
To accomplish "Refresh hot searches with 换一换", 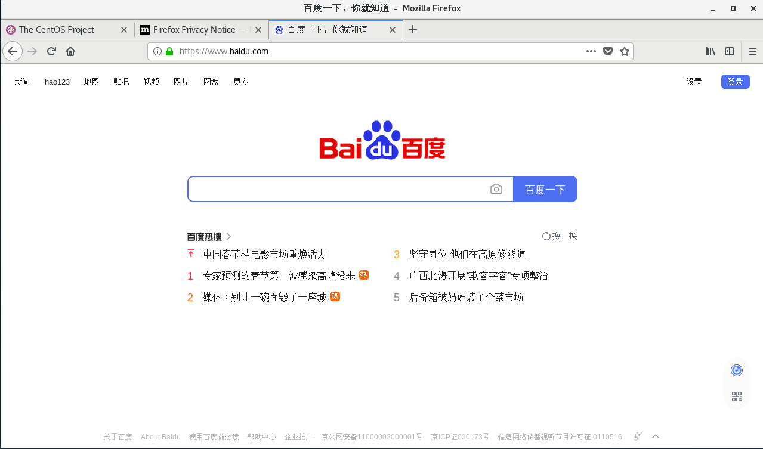I will (x=560, y=236).
